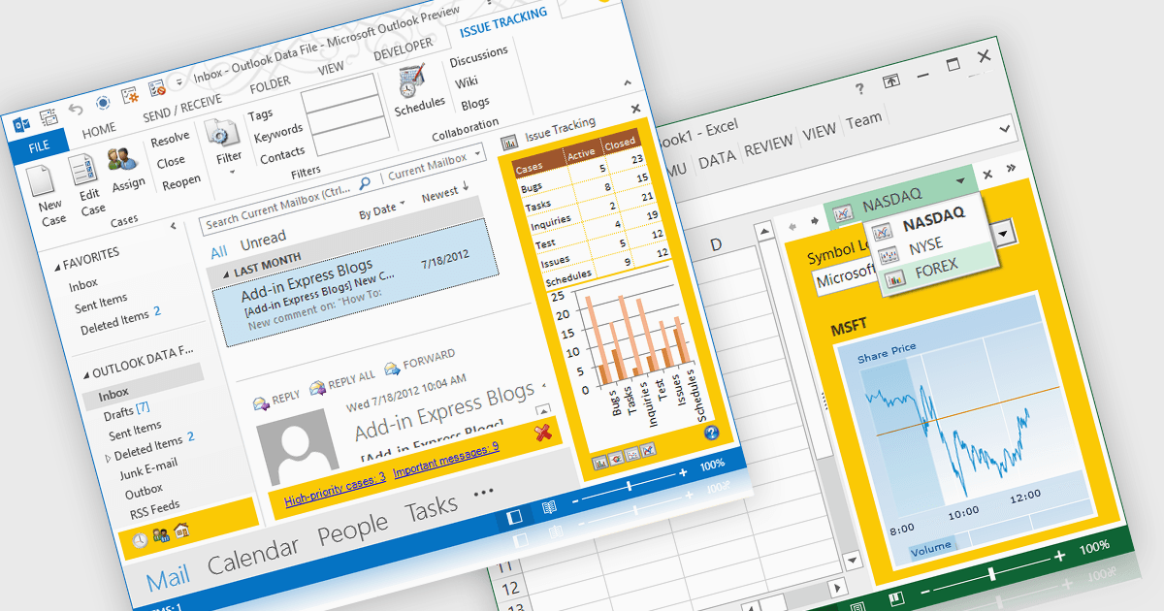1164x611 pixels.
Task: Switch to Reading view in Outlook status bar
Action: click(x=549, y=507)
